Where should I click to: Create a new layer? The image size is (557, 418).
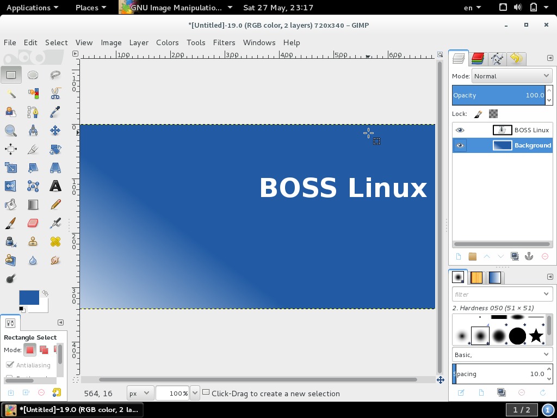point(459,256)
